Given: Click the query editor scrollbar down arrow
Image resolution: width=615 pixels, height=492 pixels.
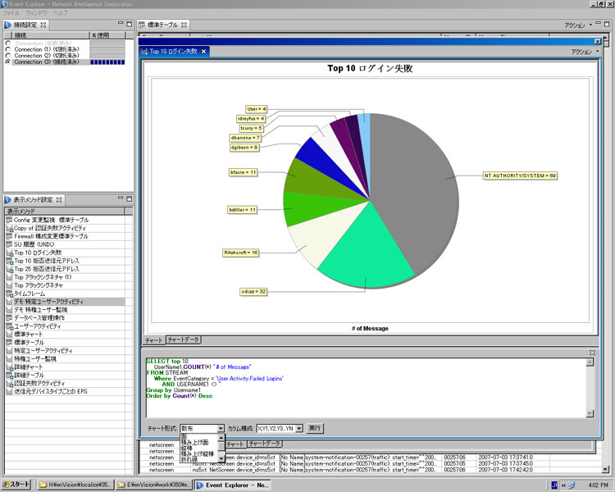Looking at the screenshot, I should 590,413.
